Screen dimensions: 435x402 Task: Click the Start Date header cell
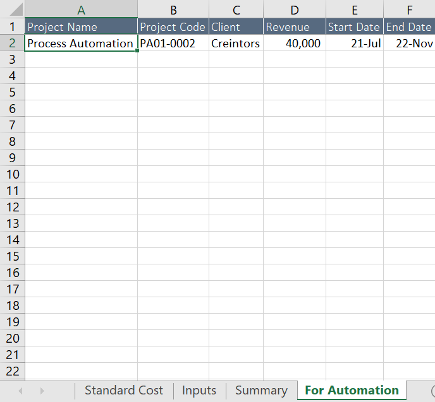click(355, 27)
